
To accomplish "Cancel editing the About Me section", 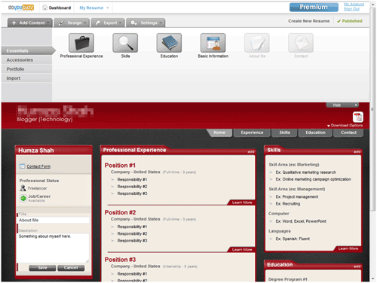I will 71,268.
